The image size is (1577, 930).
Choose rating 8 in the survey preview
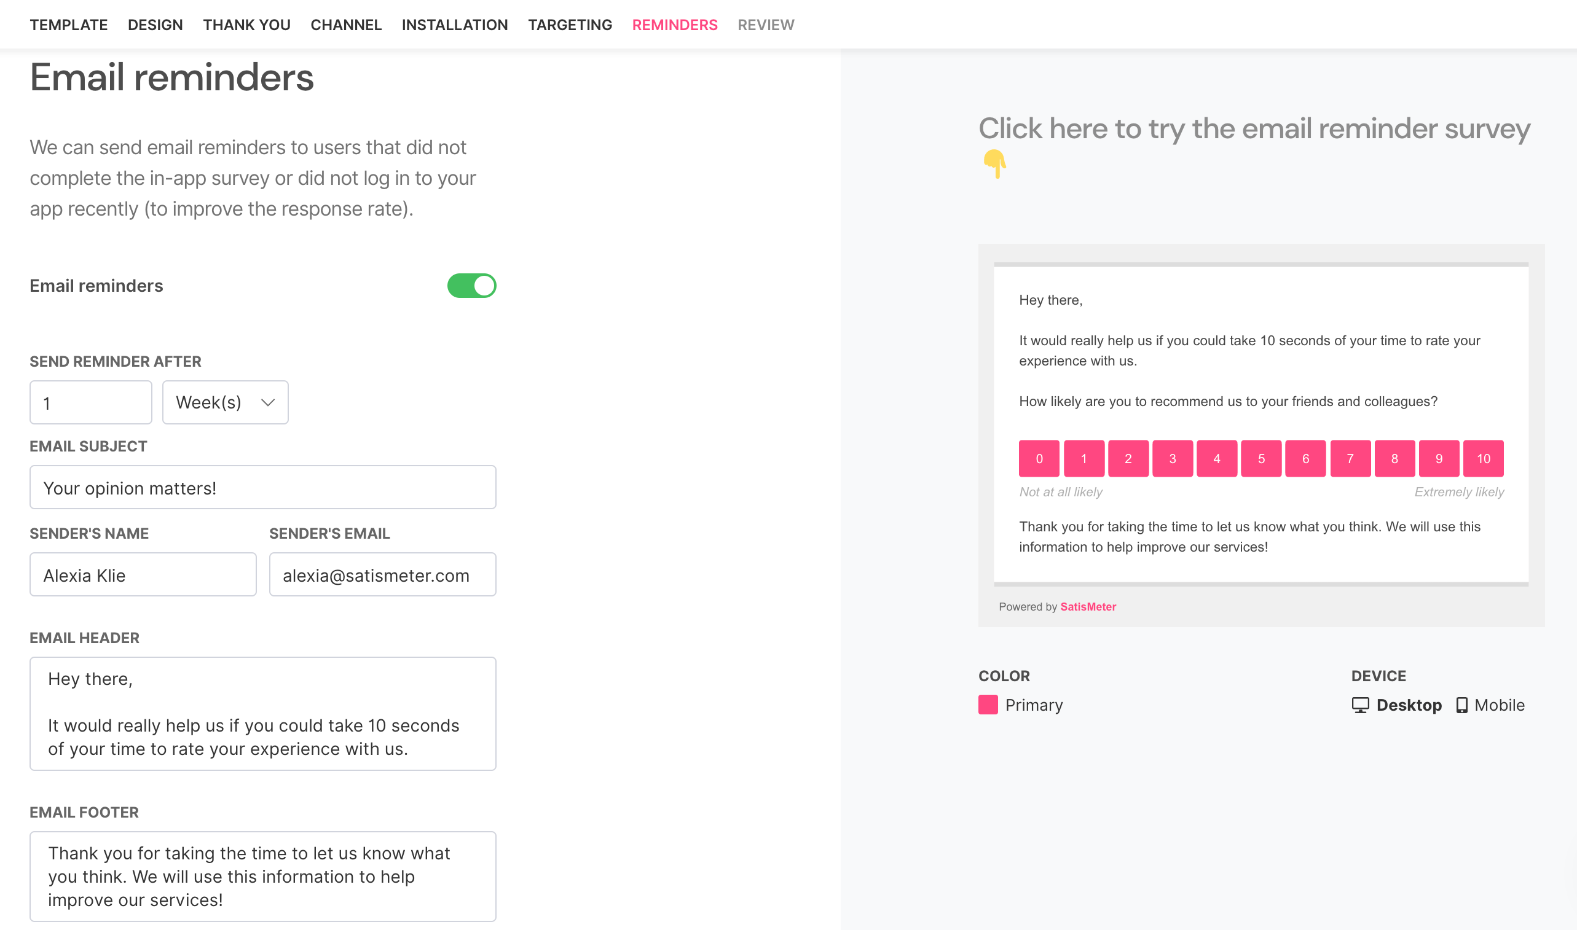1394,459
